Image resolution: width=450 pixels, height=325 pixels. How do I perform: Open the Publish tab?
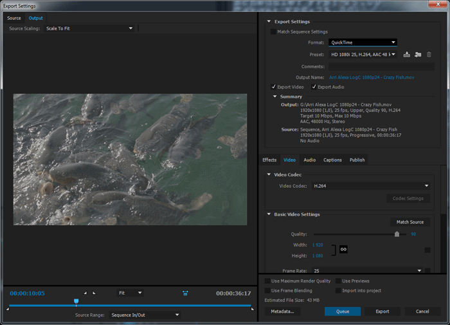tap(357, 160)
